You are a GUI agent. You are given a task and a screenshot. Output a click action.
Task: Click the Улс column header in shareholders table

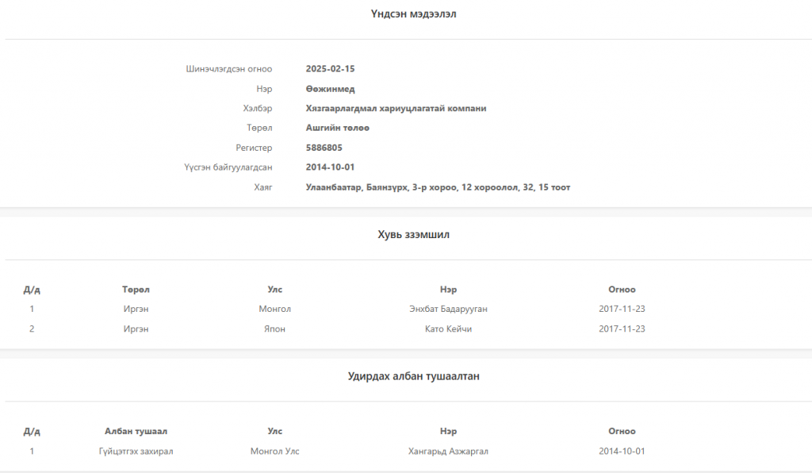(x=275, y=290)
